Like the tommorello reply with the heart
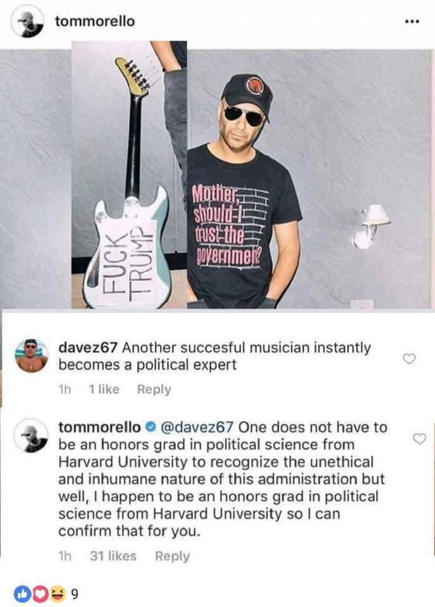The width and height of the screenshot is (435, 607). click(419, 438)
